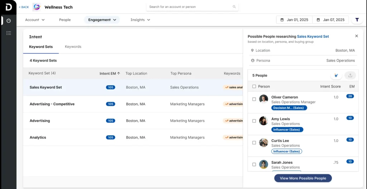This screenshot has height=189, width=367.
Task: Click Oliver Cameron's avatar photo
Action: pos(263,99)
